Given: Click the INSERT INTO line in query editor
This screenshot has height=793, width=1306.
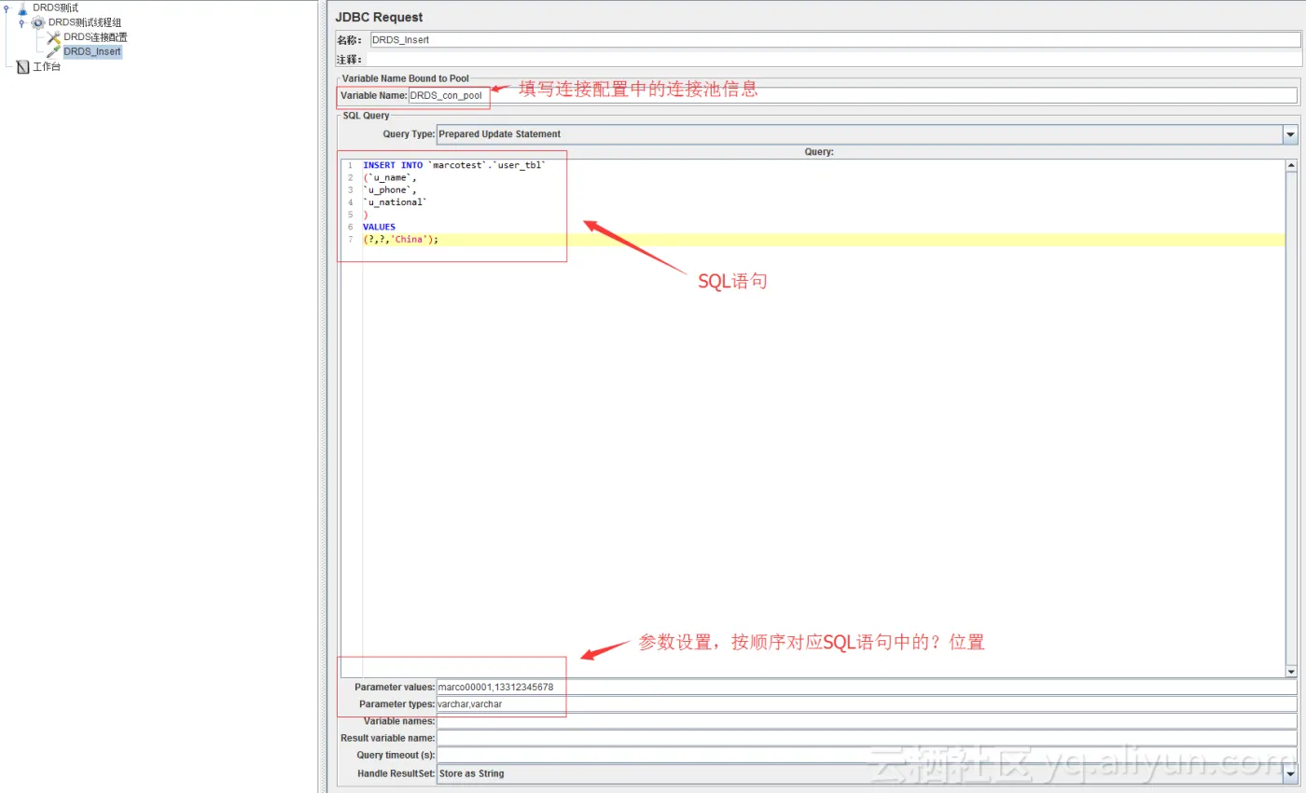Looking at the screenshot, I should pos(453,165).
